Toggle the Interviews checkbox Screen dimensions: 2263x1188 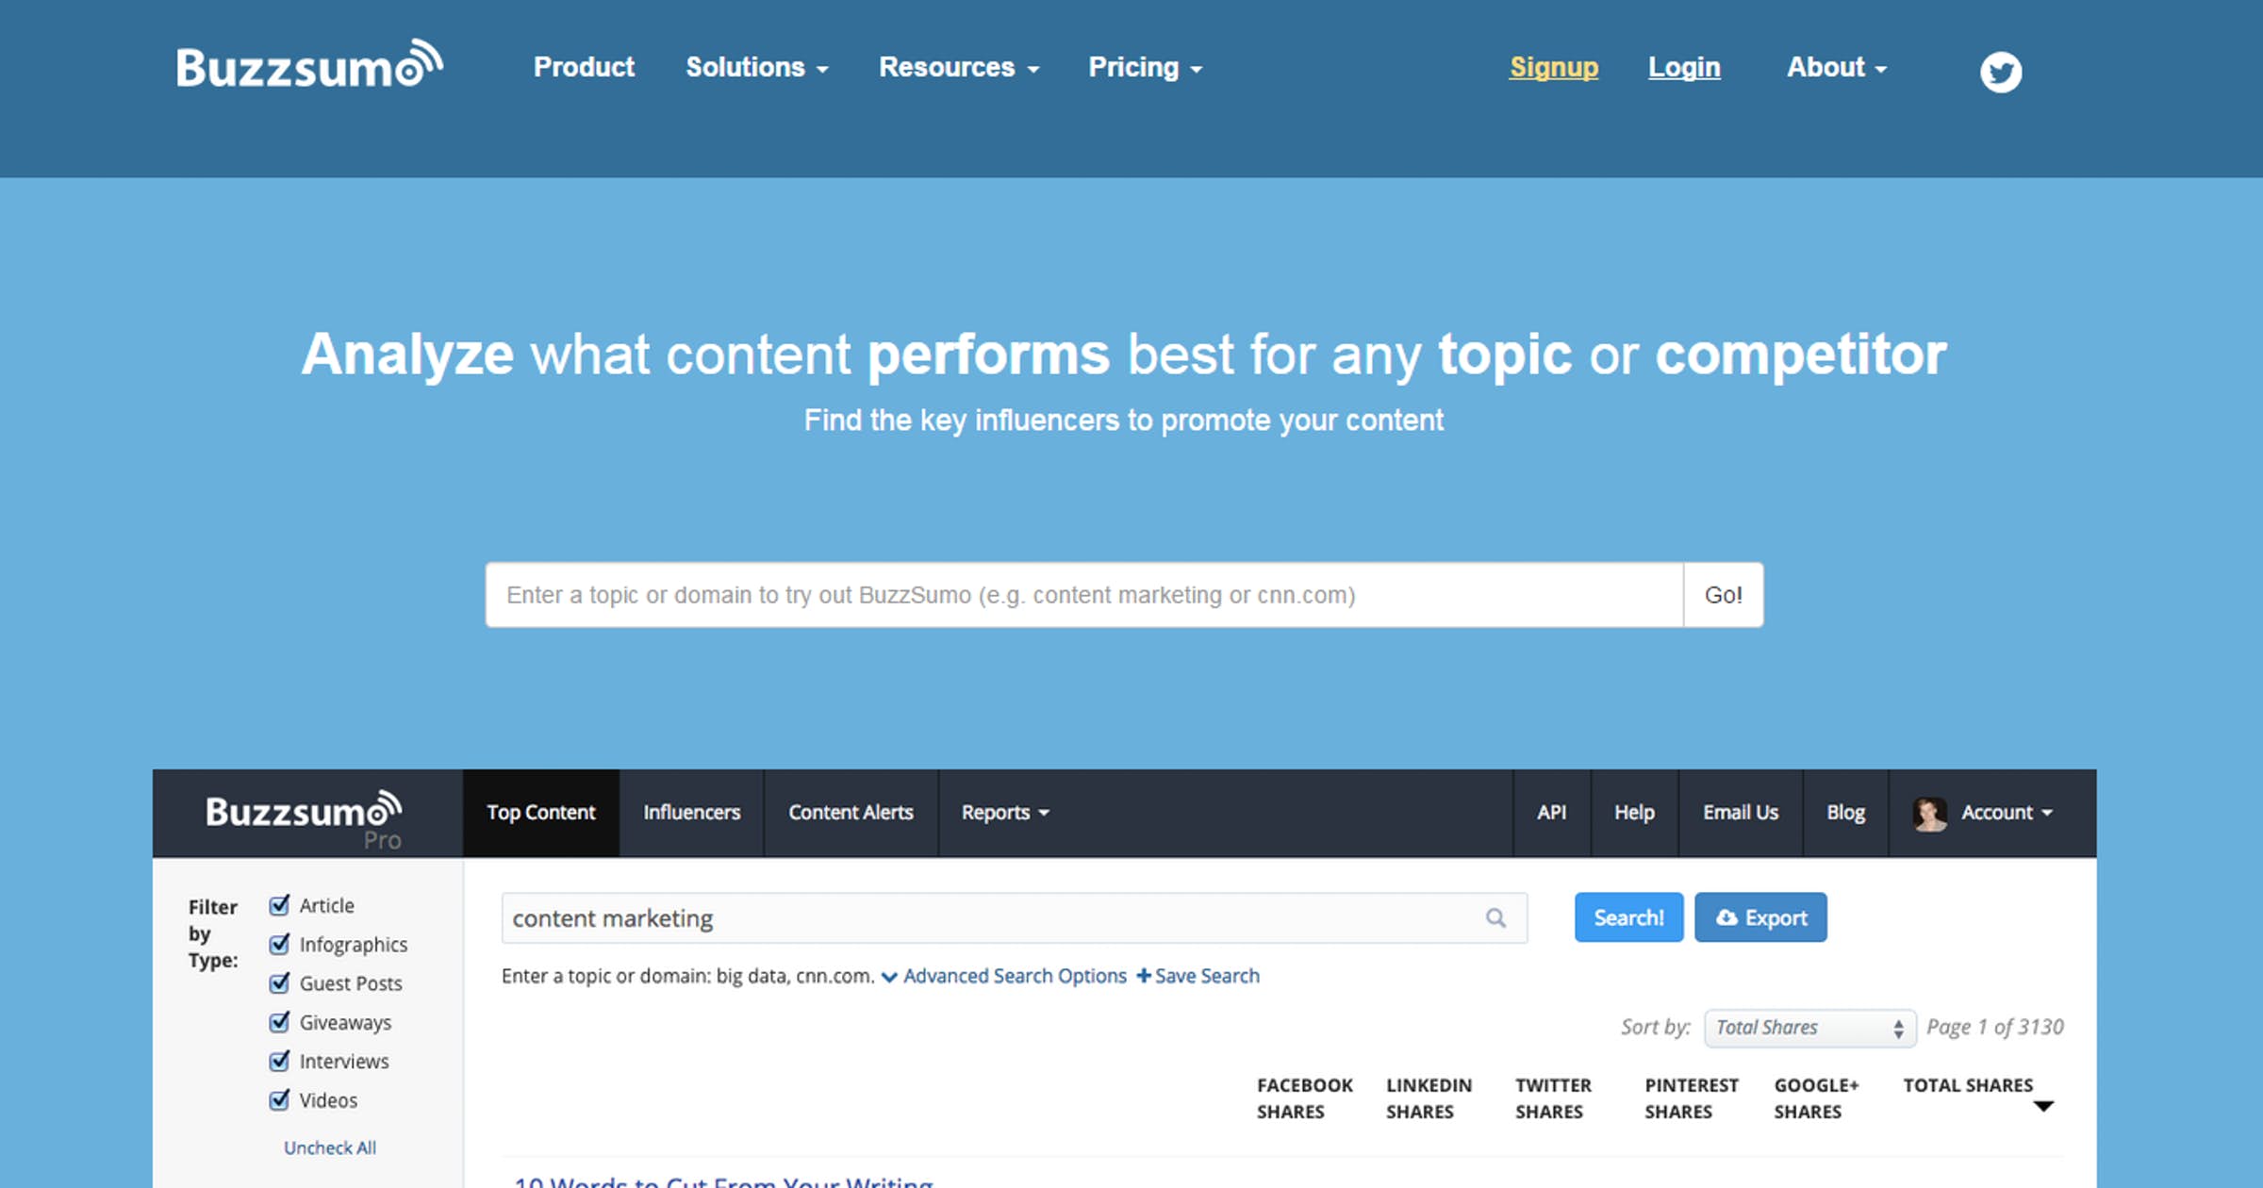[x=279, y=1061]
